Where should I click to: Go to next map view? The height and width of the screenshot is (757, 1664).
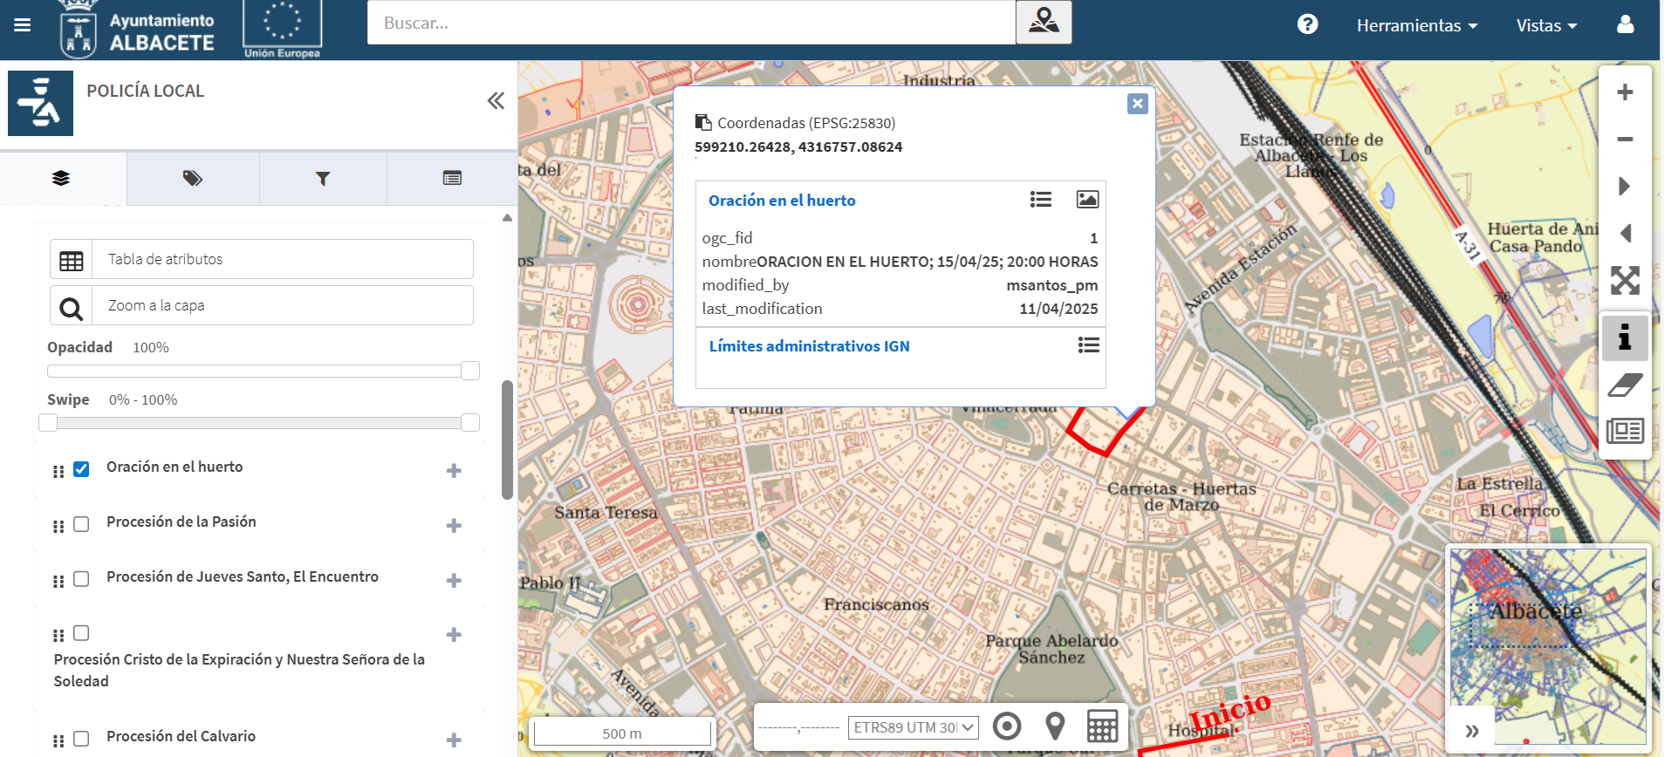click(1625, 186)
